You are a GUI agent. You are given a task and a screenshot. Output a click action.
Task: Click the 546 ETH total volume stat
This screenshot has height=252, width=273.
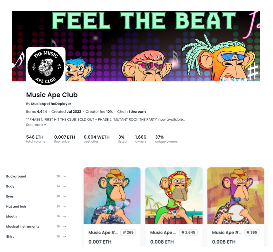click(36, 139)
